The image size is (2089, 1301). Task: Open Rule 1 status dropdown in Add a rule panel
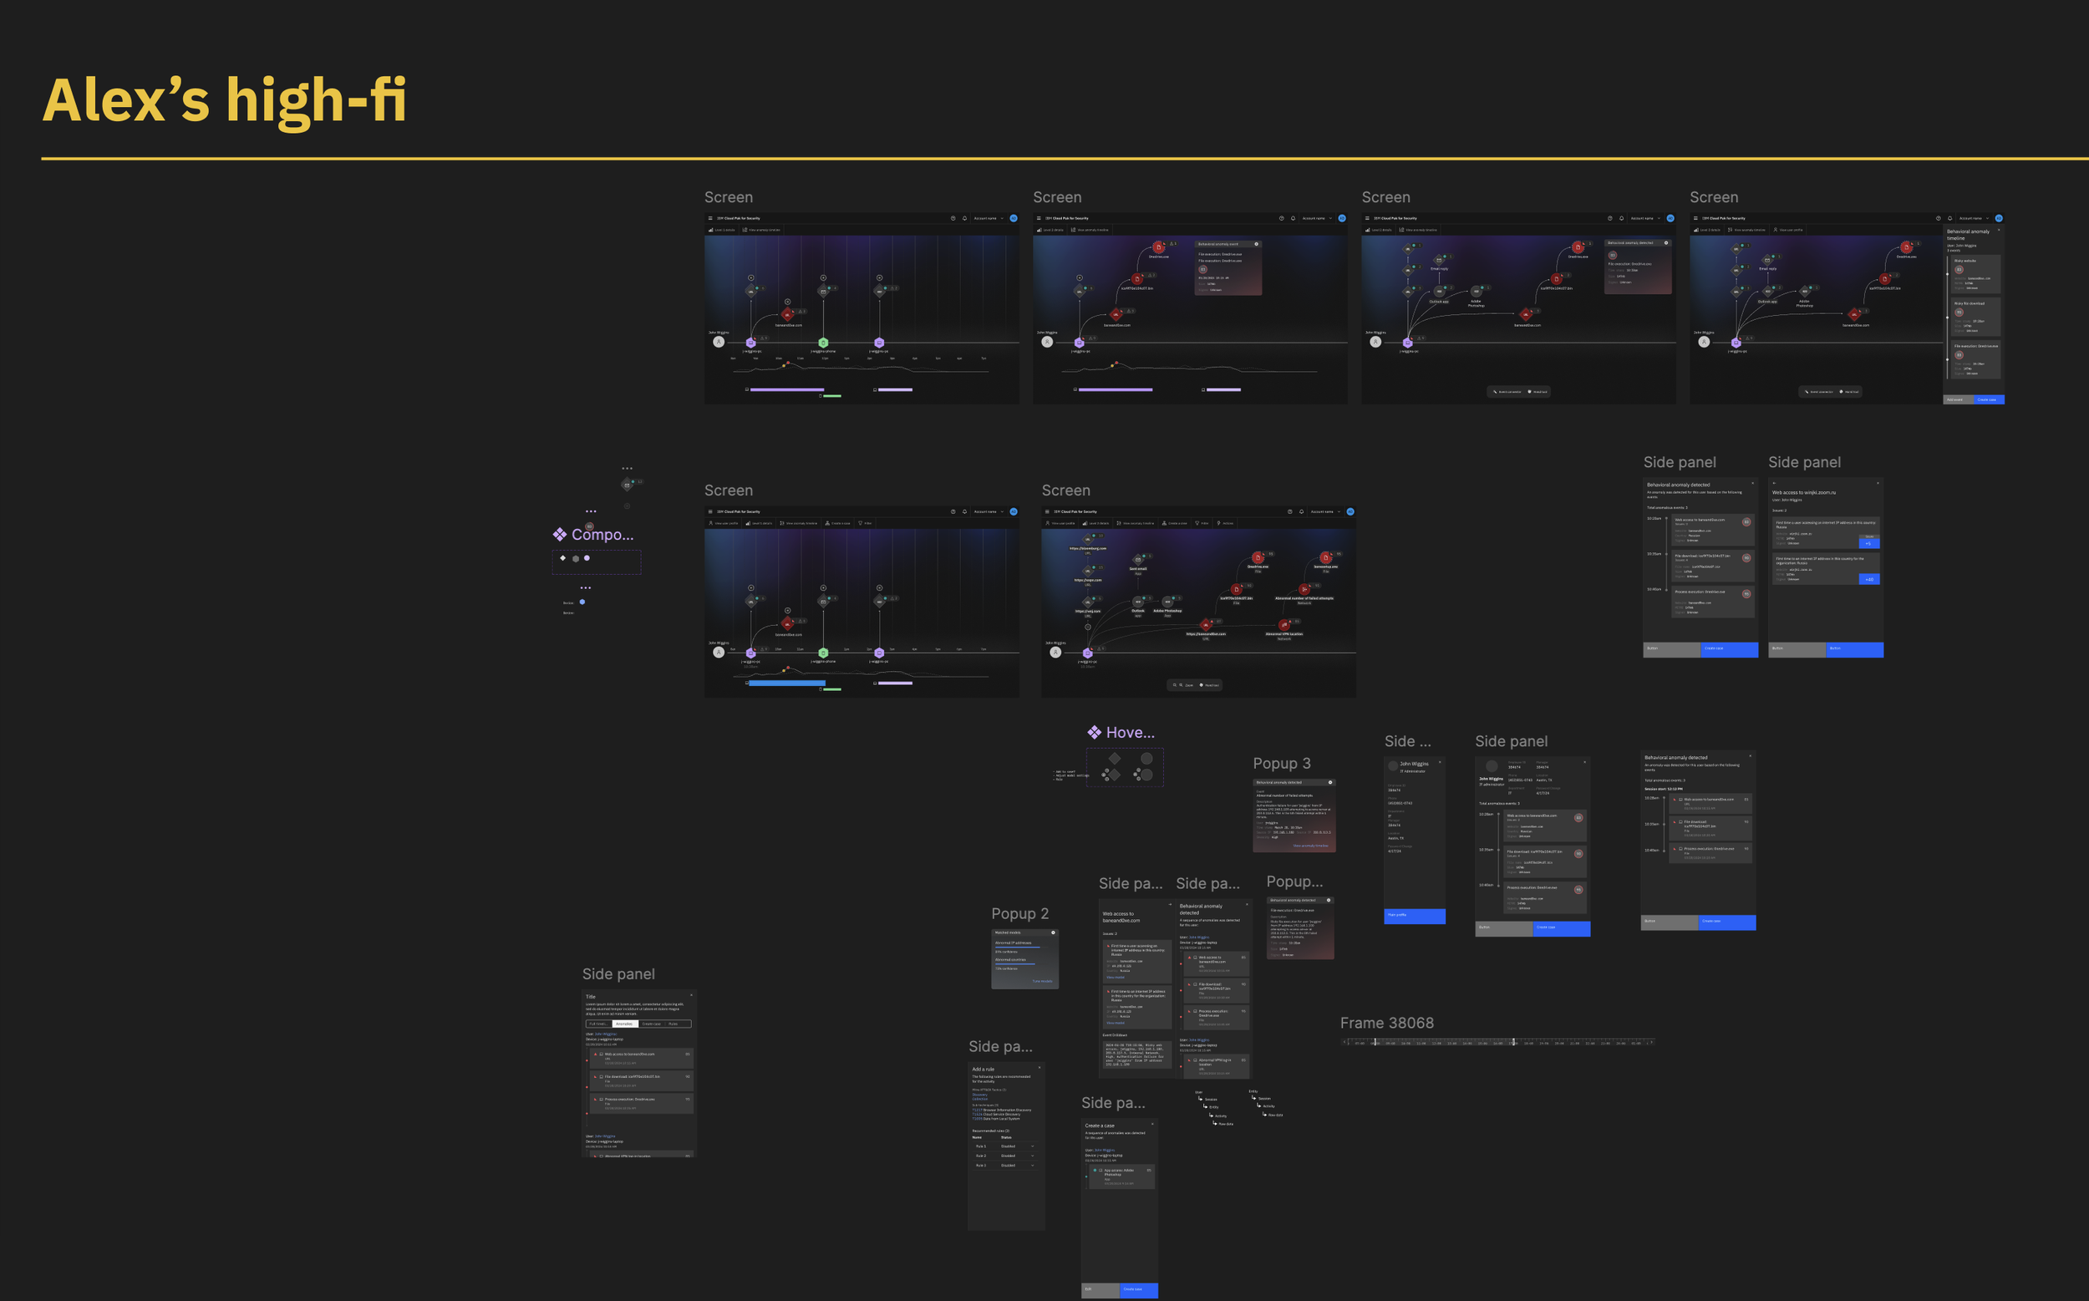point(1033,1146)
